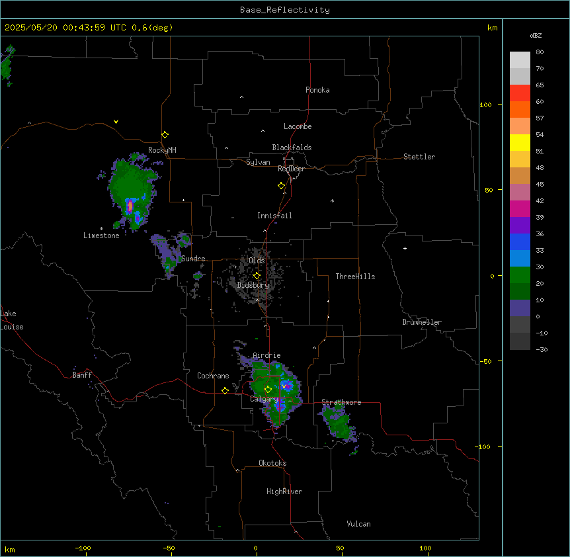Click the 65 value in the dBZ legend
Screen dimensions: 570x557
(x=540, y=85)
